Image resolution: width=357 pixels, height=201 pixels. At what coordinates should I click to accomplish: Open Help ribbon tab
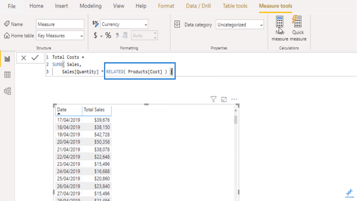[x=141, y=6]
